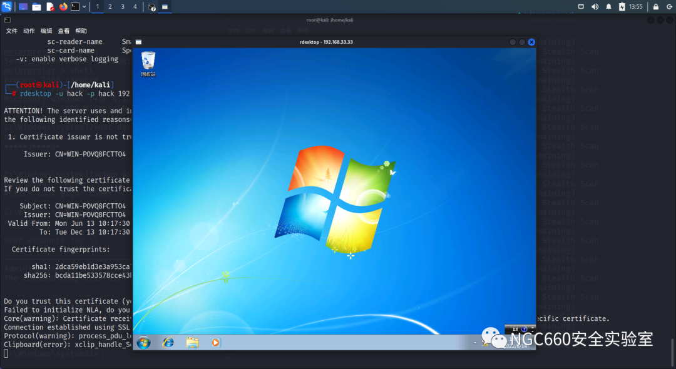Select the terminal window in the panel taskbar
Viewport: 676px width, 369px height.
click(151, 7)
